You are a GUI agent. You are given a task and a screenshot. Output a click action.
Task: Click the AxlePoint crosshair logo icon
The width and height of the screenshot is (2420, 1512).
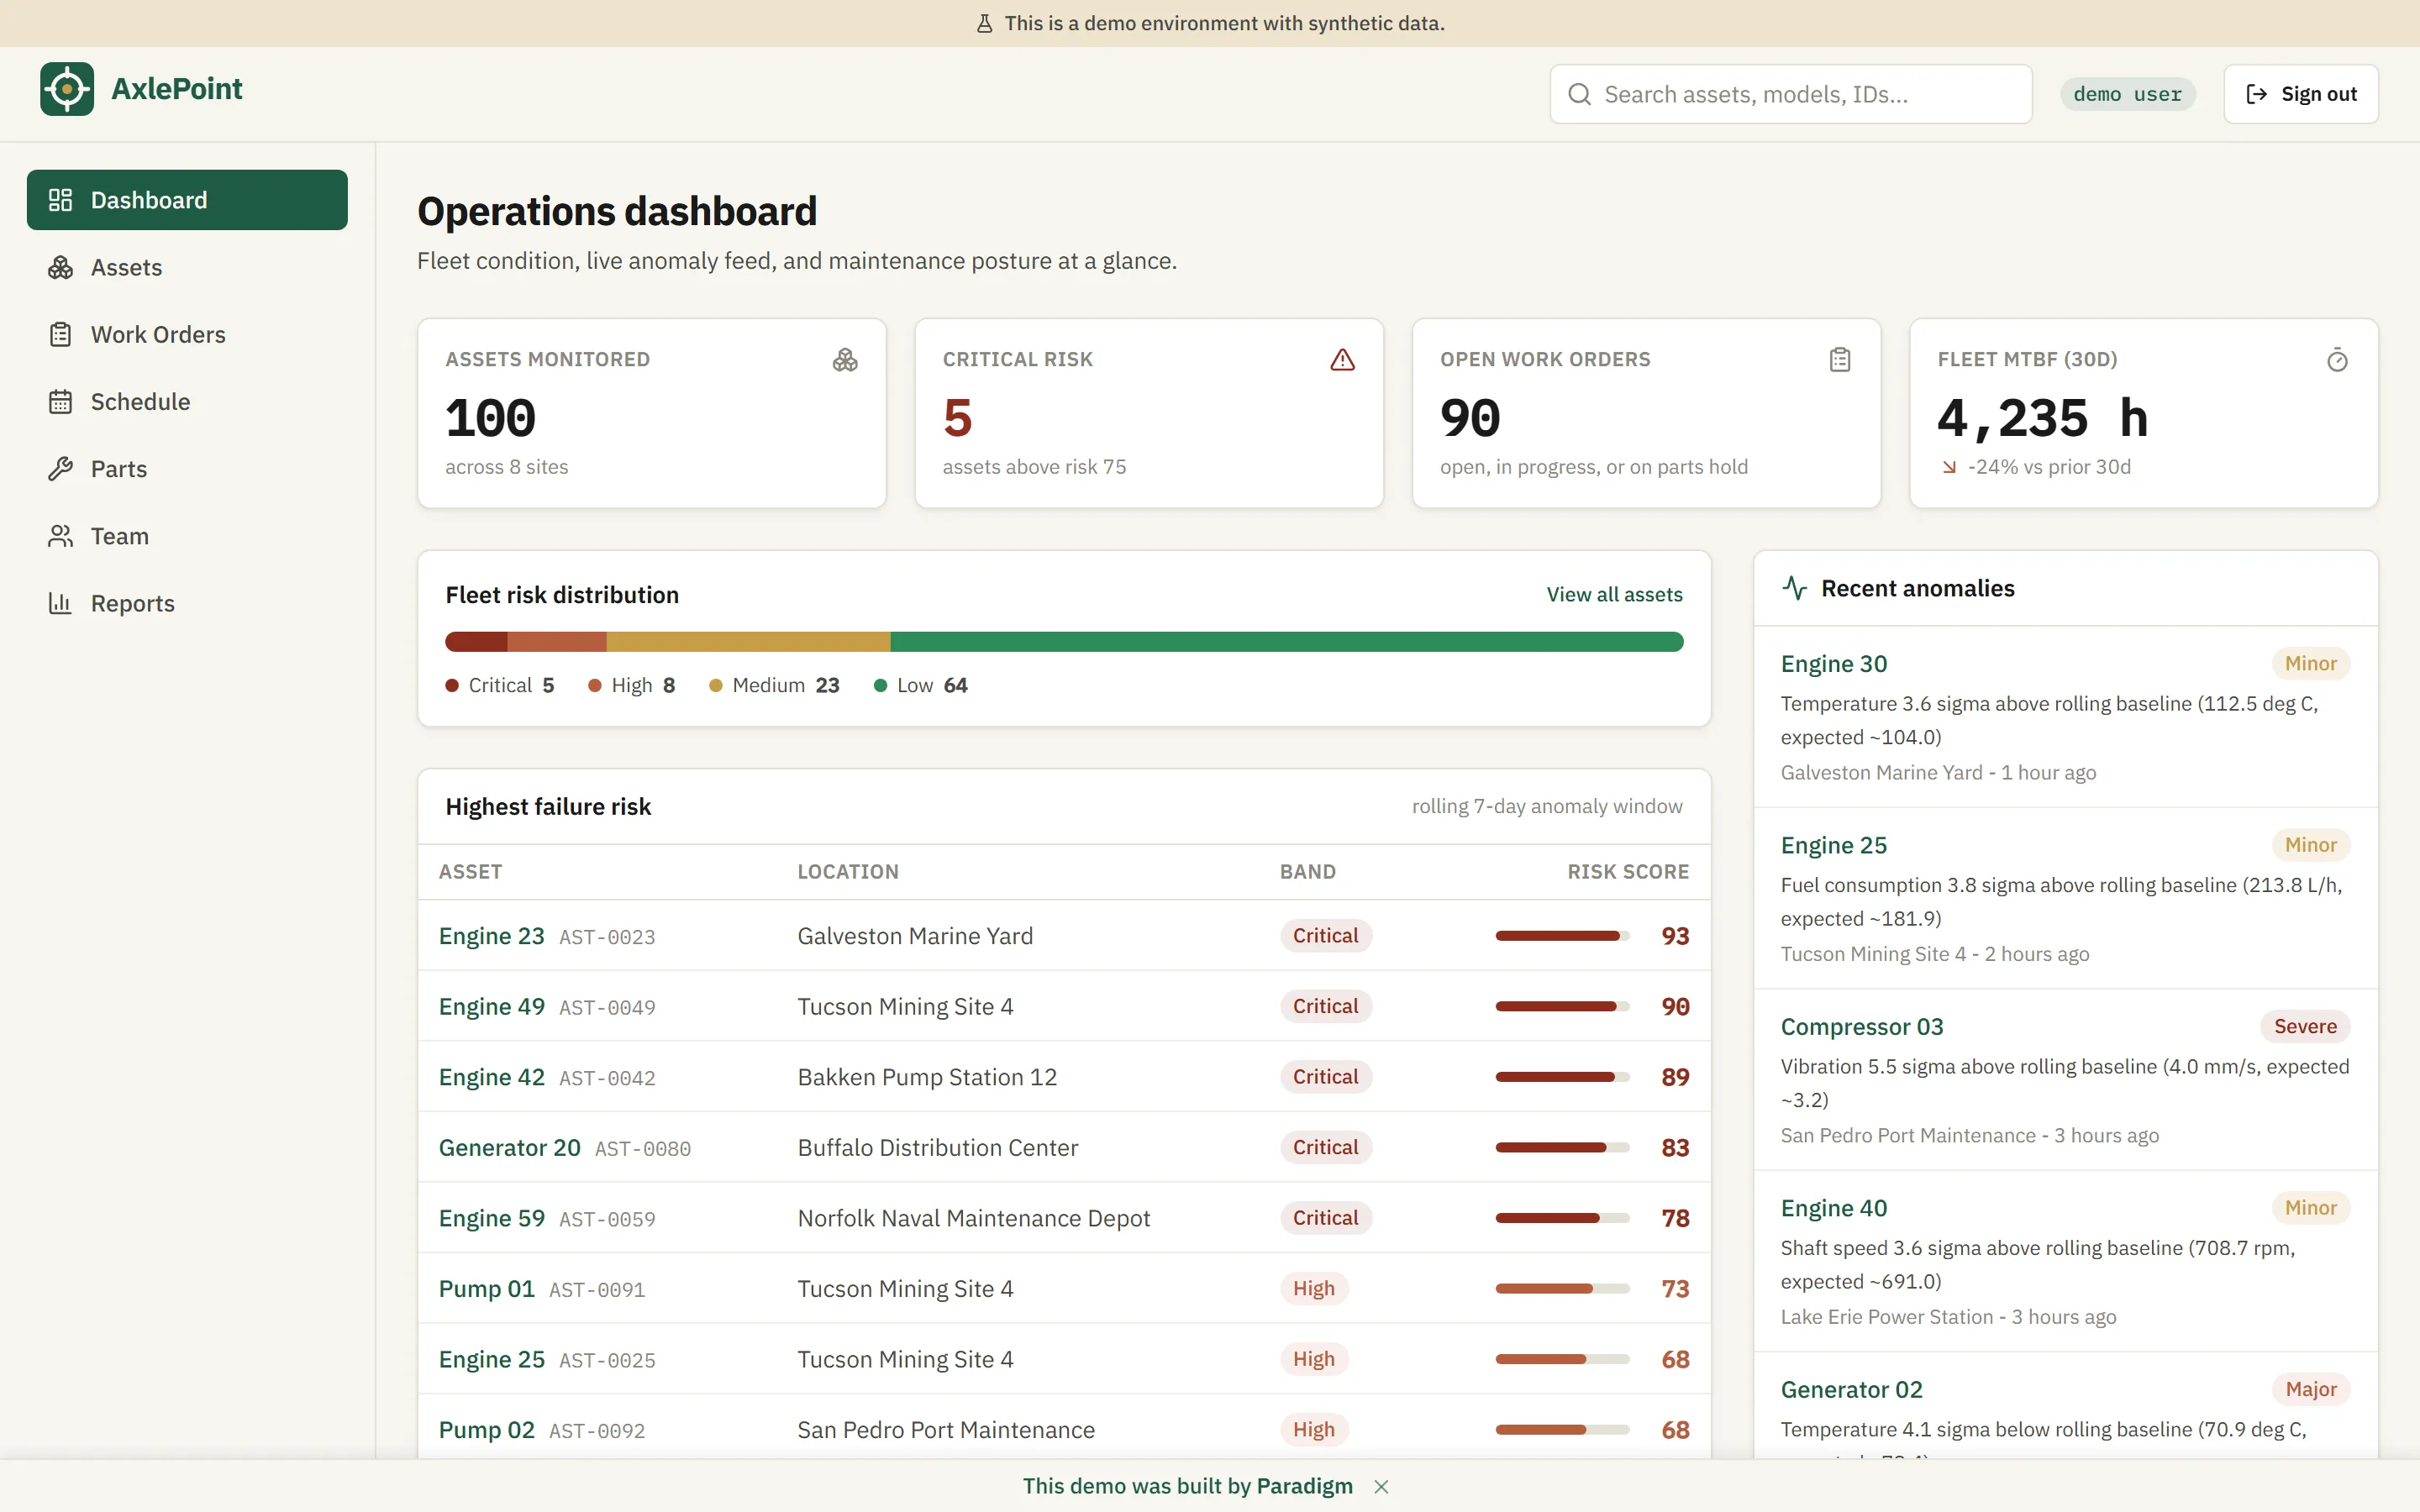(67, 89)
